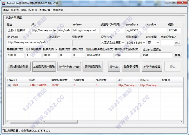Click the referer input field
Image resolution: width=189 pixels, height=135 pixels.
point(86,30)
